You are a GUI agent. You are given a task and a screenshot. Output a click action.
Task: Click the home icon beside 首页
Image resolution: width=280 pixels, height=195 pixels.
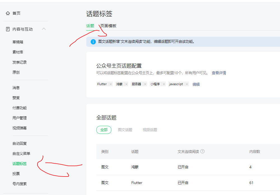click(8, 13)
